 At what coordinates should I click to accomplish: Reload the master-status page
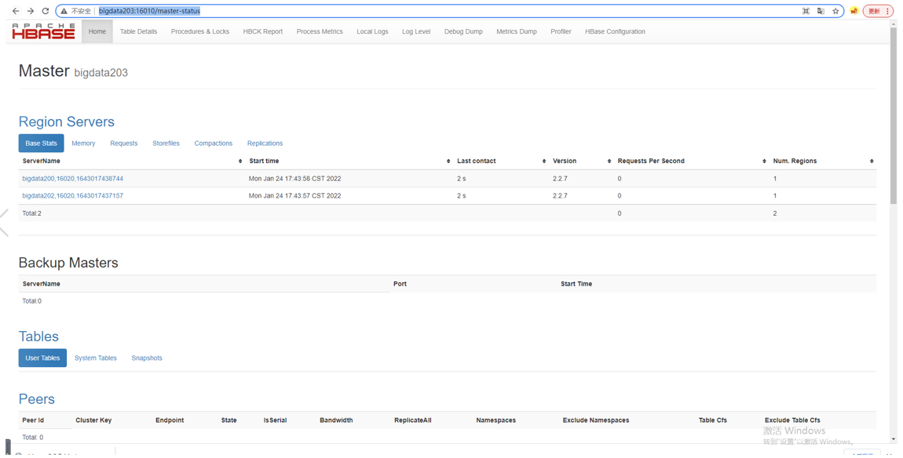46,11
